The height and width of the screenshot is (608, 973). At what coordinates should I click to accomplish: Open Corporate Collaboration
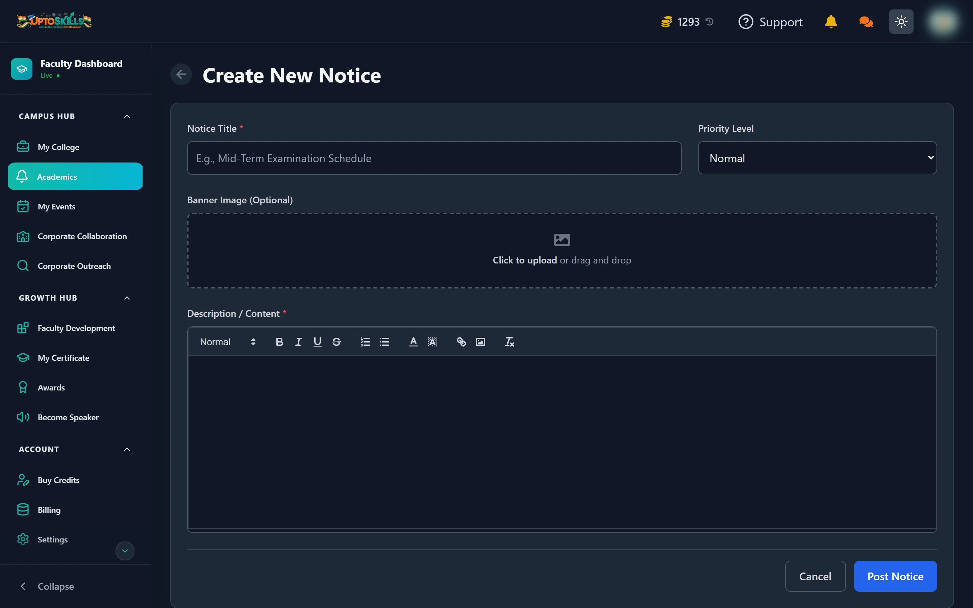75,236
